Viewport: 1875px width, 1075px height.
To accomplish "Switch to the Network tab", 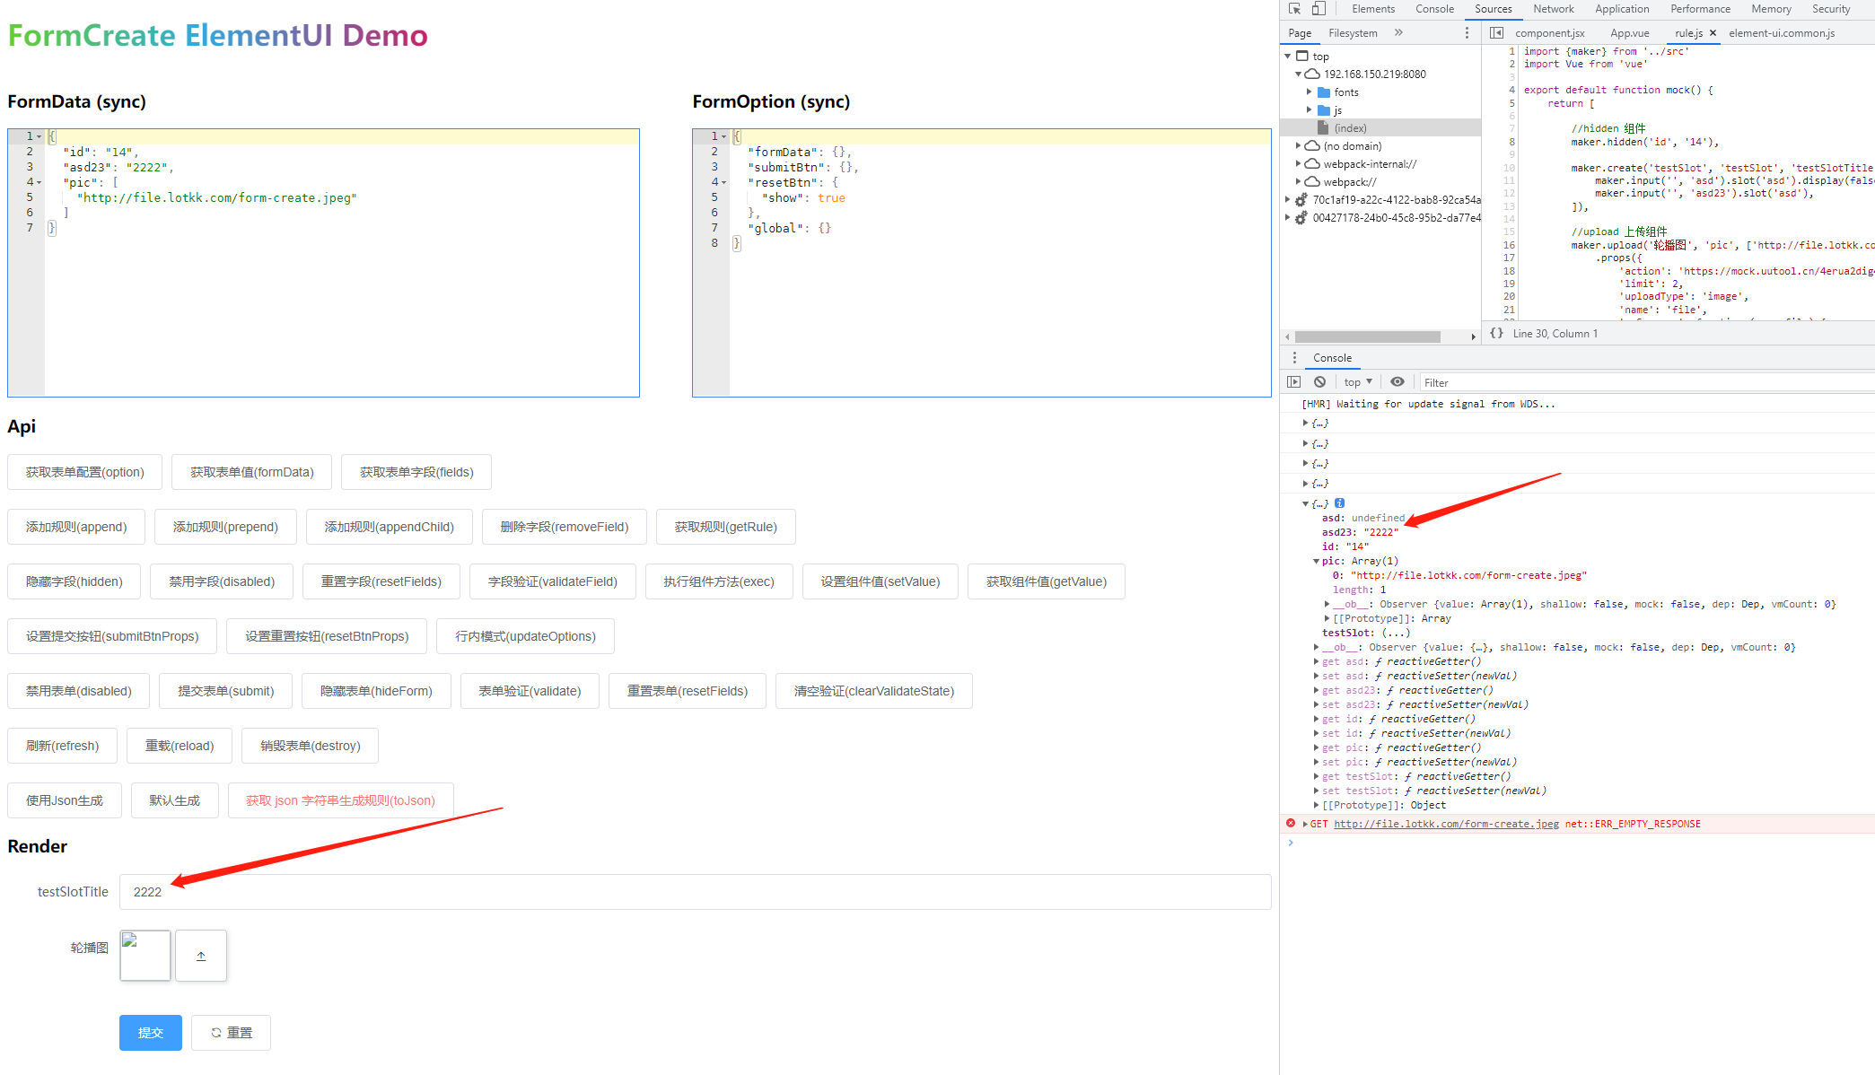I will tap(1553, 8).
